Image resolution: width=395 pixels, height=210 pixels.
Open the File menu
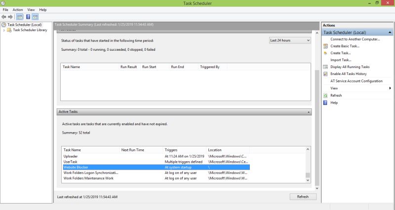click(5, 10)
